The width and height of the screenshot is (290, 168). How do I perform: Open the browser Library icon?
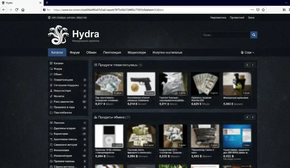point(284,10)
